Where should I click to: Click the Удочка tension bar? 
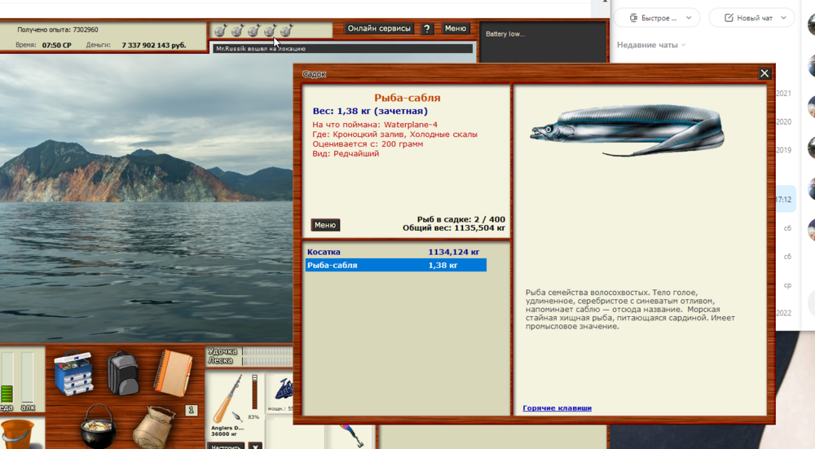[x=267, y=351]
